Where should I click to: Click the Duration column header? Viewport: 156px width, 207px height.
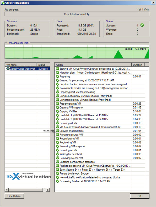point(138,65)
